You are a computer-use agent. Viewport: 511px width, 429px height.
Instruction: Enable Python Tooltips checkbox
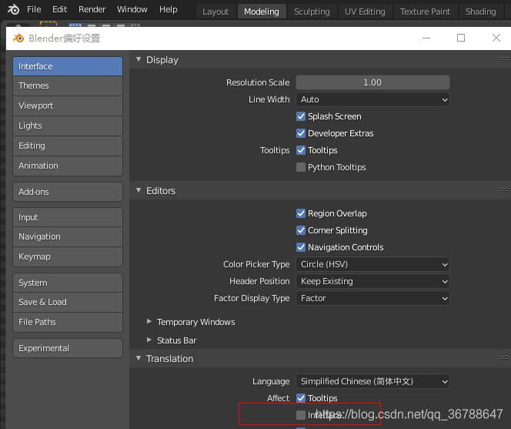tap(301, 167)
